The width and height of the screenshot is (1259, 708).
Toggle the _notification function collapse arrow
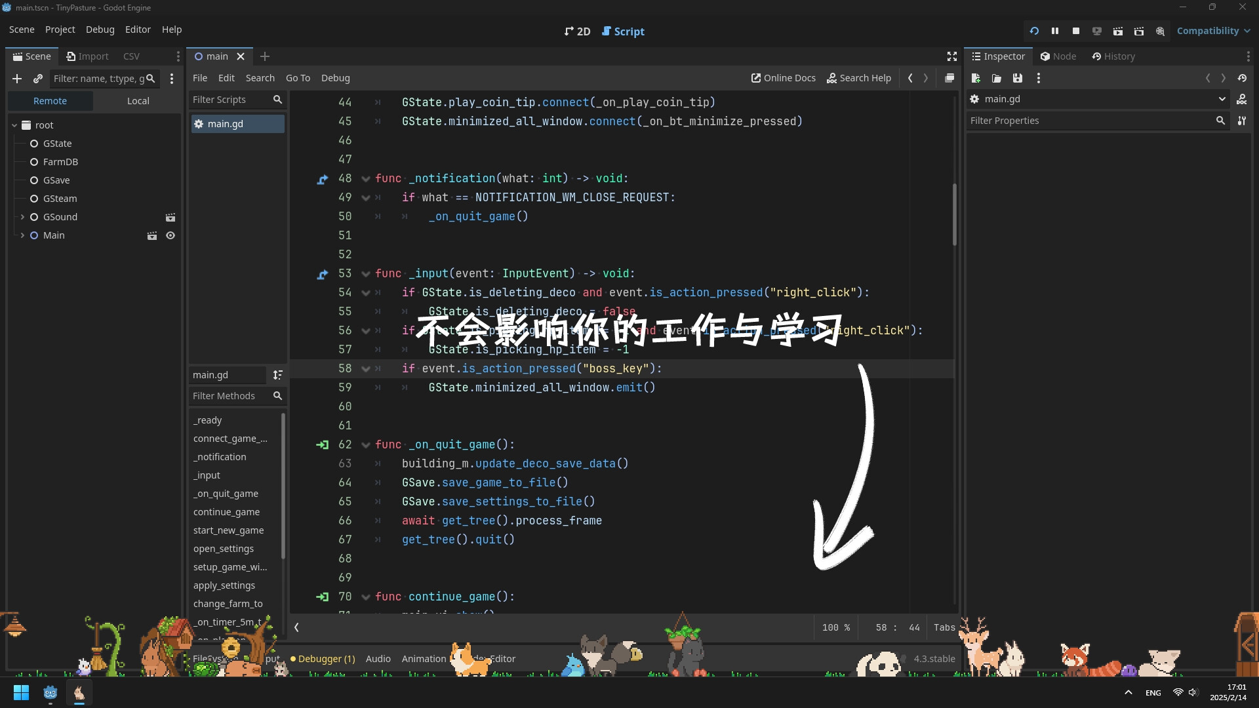click(x=364, y=178)
